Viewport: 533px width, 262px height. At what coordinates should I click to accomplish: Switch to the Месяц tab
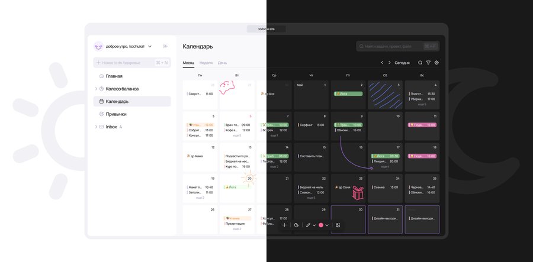[188, 63]
